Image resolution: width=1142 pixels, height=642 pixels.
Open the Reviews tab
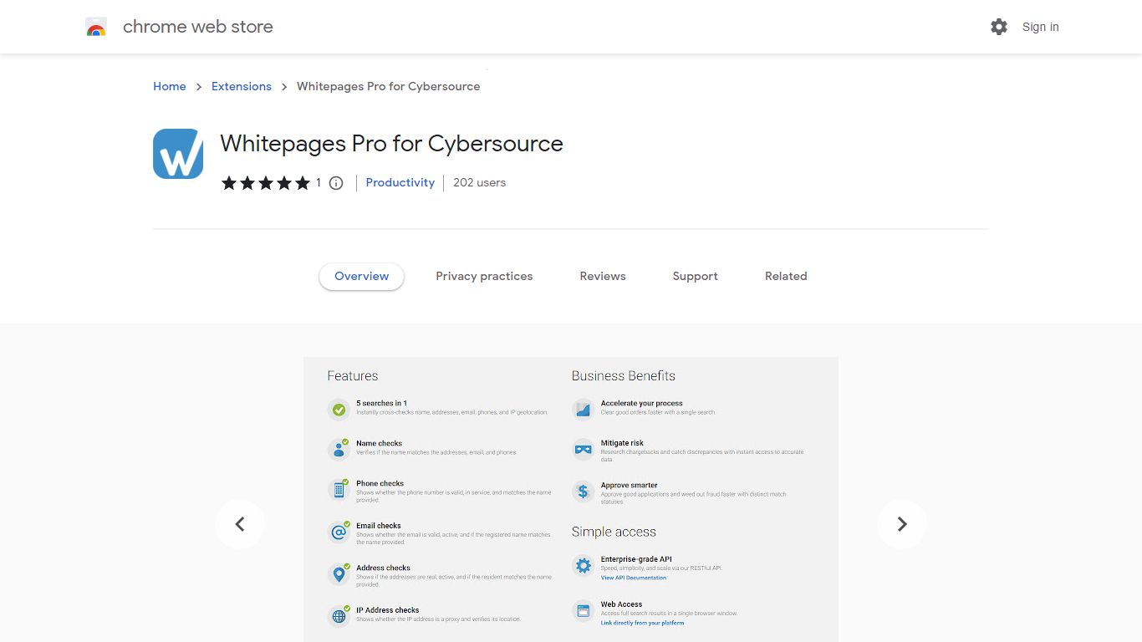click(x=603, y=277)
